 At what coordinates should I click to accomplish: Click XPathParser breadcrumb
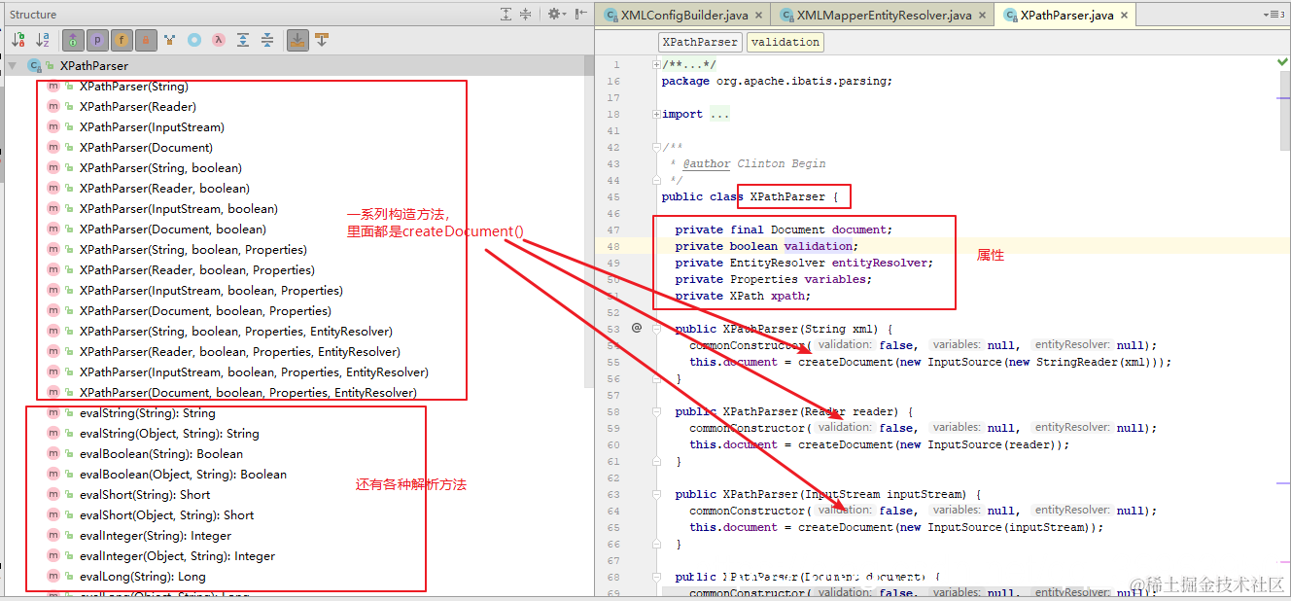(700, 42)
